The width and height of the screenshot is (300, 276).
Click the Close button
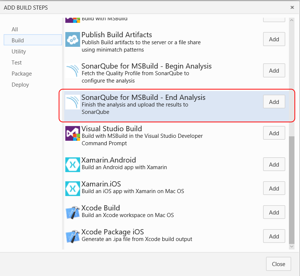point(278,264)
